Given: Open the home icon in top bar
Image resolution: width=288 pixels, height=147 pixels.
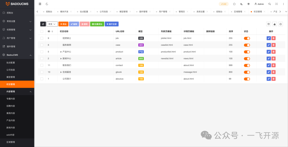Looking at the screenshot, I should (234, 4).
